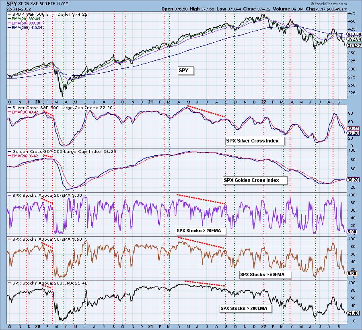Click the EMA(10) 43.42 legend entry
Viewport: 362px width, 330px height.
[x=23, y=112]
